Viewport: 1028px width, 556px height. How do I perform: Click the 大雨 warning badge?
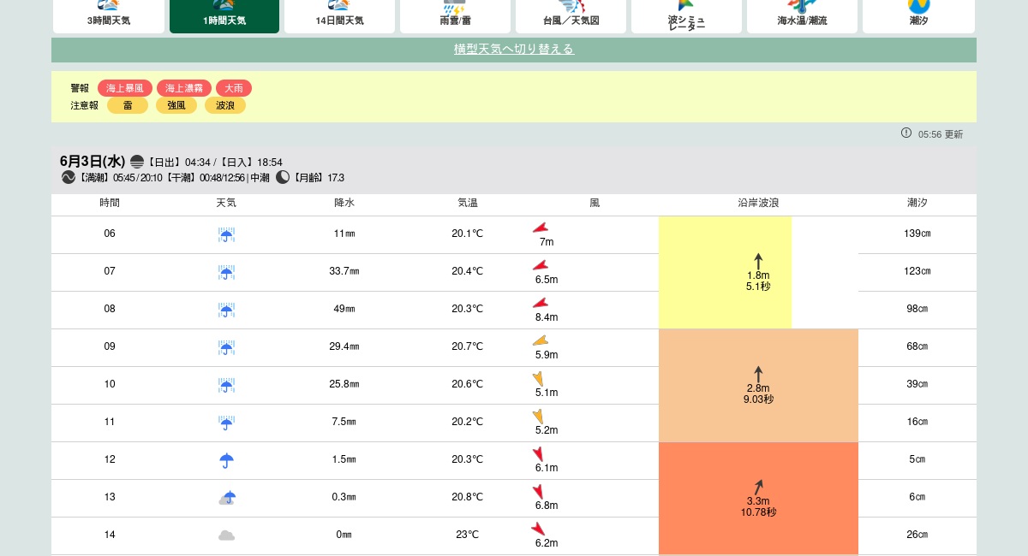point(234,88)
